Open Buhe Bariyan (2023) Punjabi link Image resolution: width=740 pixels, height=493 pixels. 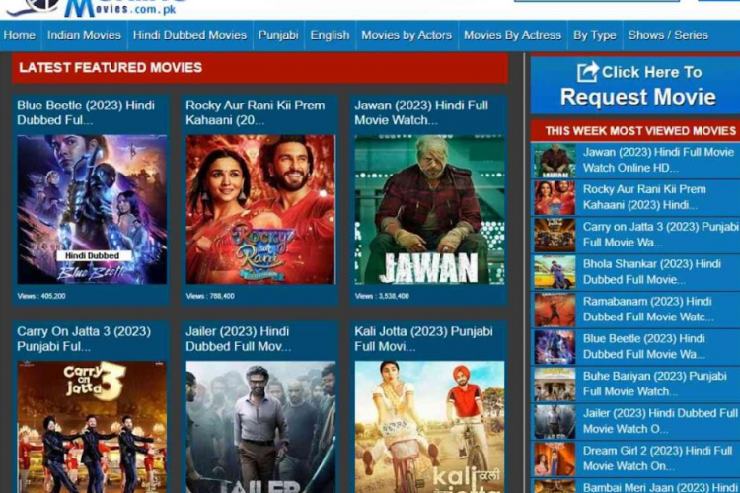point(655,384)
